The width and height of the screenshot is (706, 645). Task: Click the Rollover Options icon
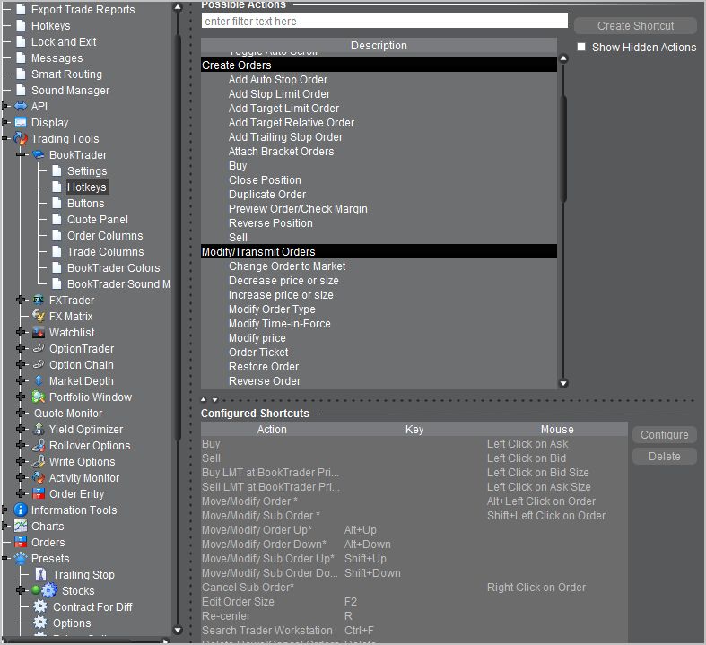[x=39, y=445]
